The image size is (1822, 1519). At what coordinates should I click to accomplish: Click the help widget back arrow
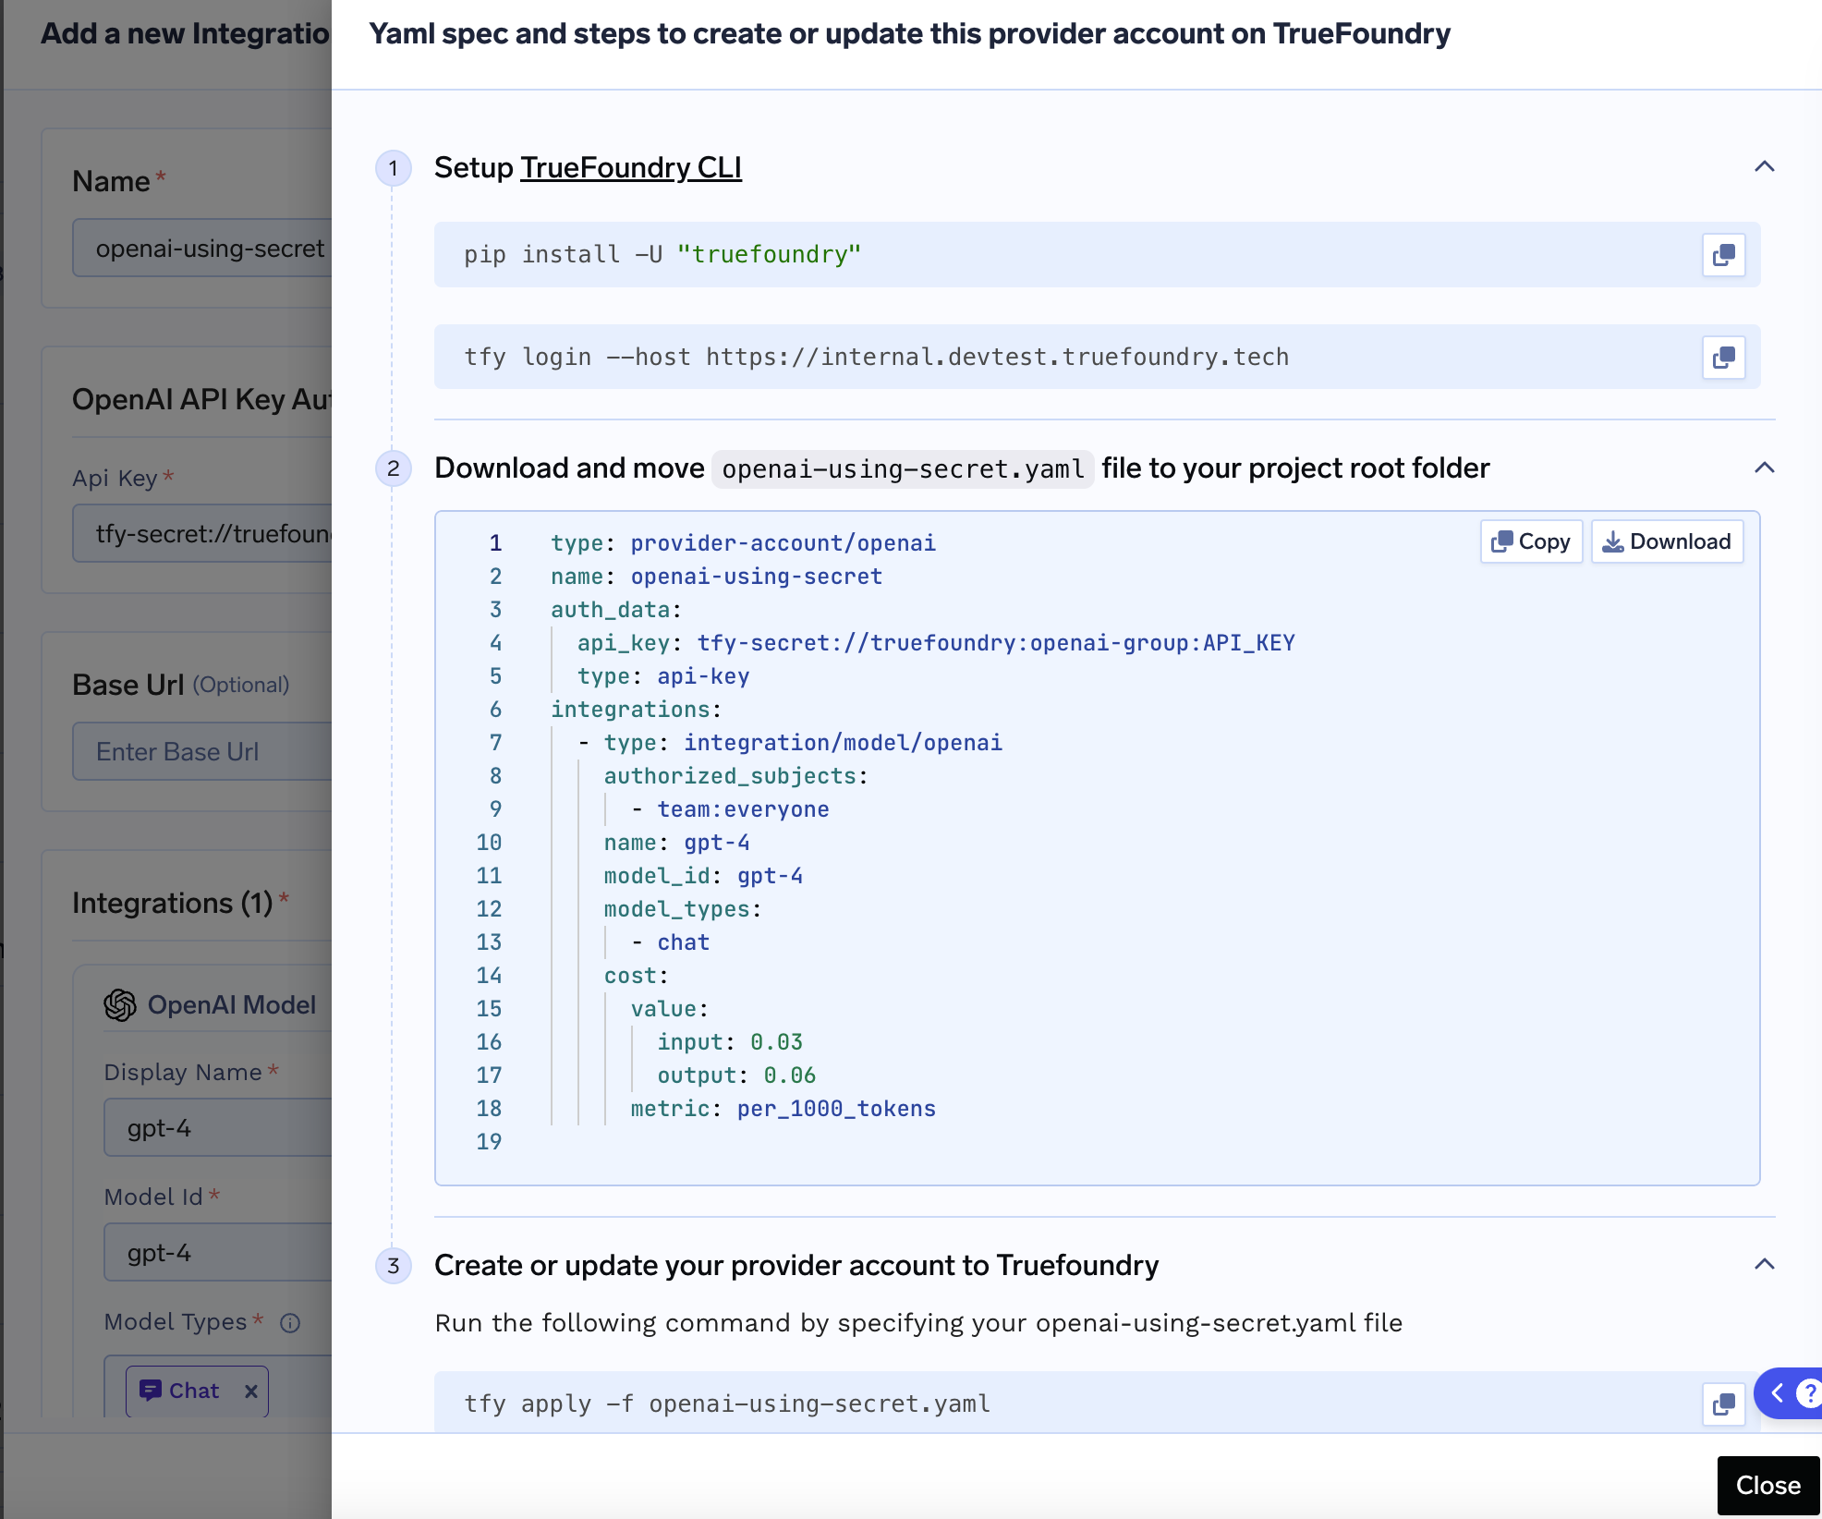(1777, 1392)
